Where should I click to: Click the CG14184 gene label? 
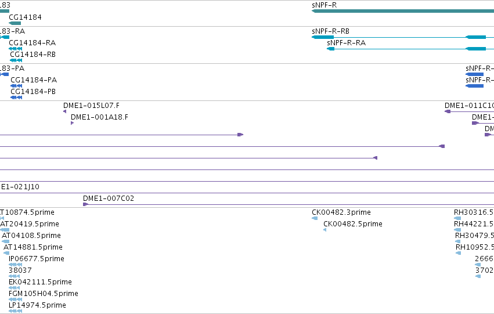pos(25,17)
